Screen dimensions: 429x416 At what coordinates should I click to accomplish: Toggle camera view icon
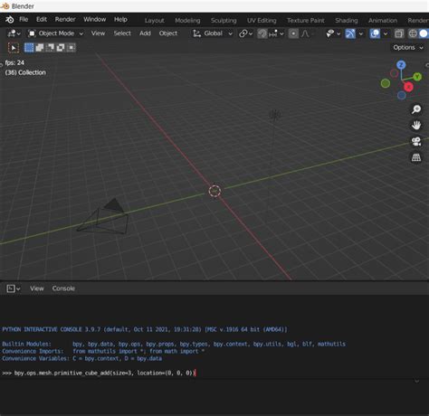coord(416,141)
